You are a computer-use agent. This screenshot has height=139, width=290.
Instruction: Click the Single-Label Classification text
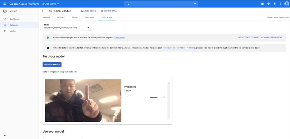pyautogui.click(x=278, y=18)
